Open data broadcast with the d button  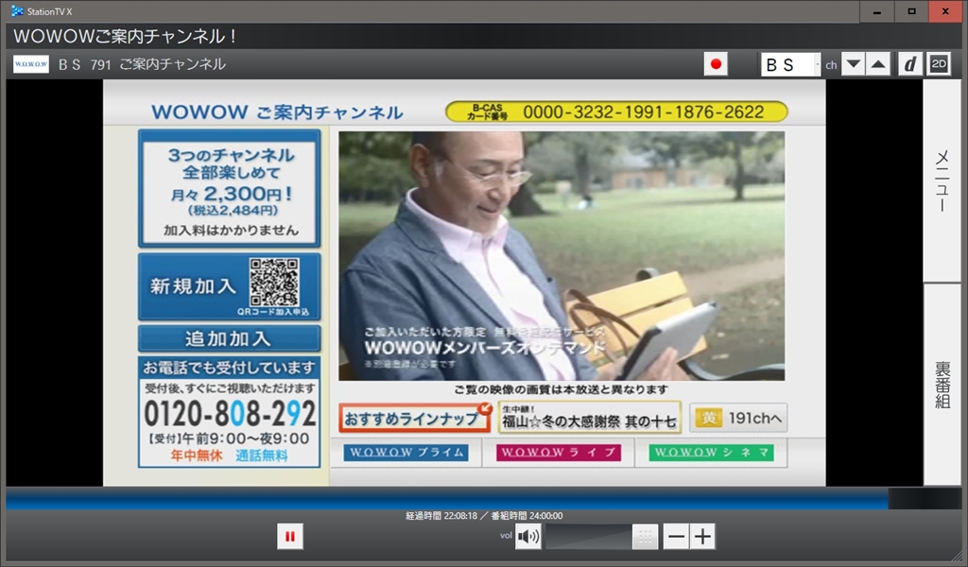pos(910,64)
